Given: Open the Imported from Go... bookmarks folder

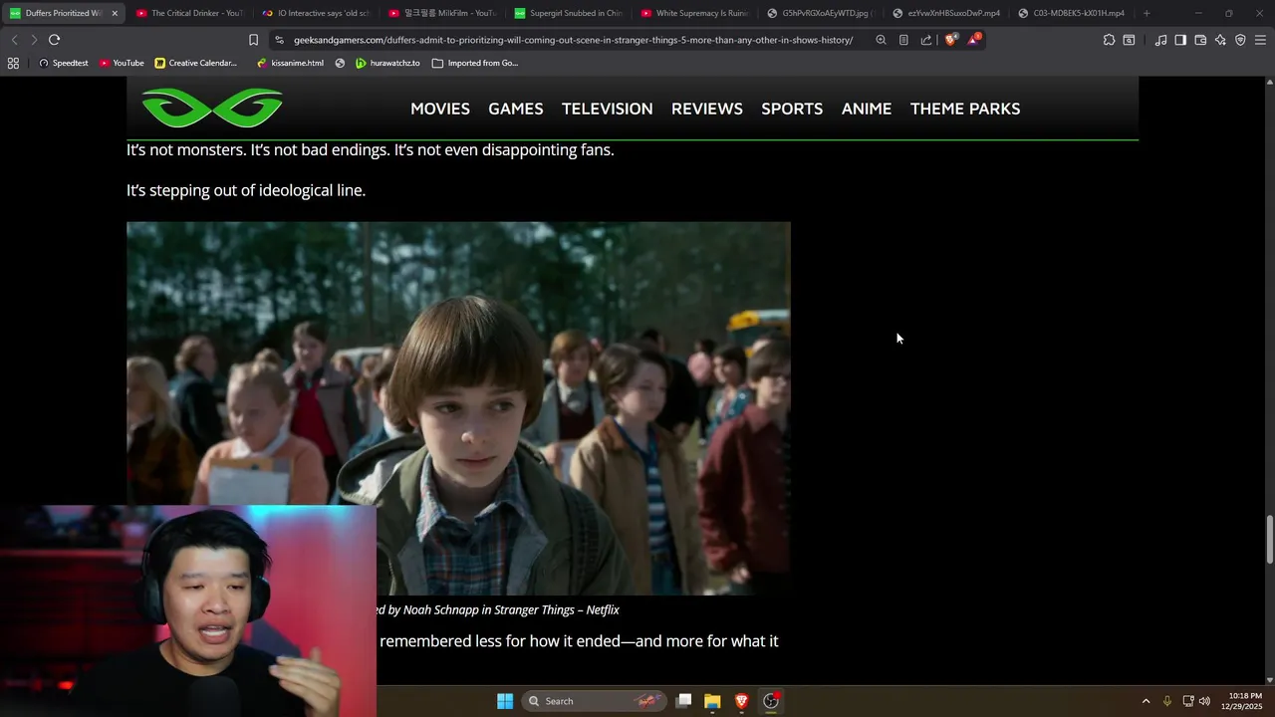Looking at the screenshot, I should [475, 63].
